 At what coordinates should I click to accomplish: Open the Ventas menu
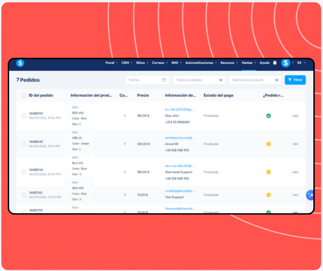[x=249, y=63]
